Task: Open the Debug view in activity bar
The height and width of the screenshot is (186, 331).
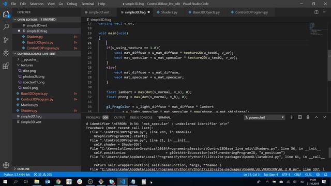Action: pos(6,53)
